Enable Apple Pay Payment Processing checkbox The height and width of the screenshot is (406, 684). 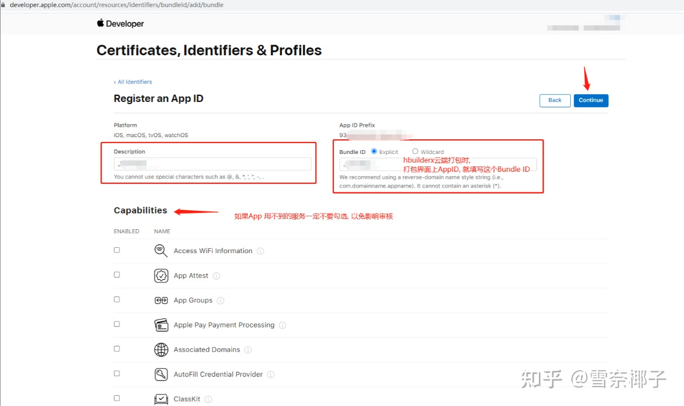pyautogui.click(x=117, y=324)
